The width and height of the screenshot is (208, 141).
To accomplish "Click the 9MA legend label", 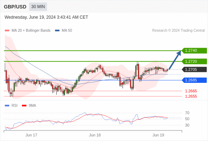I will [32, 106].
